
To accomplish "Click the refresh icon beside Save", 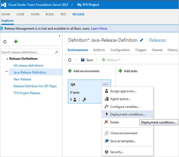I will point(70,60).
